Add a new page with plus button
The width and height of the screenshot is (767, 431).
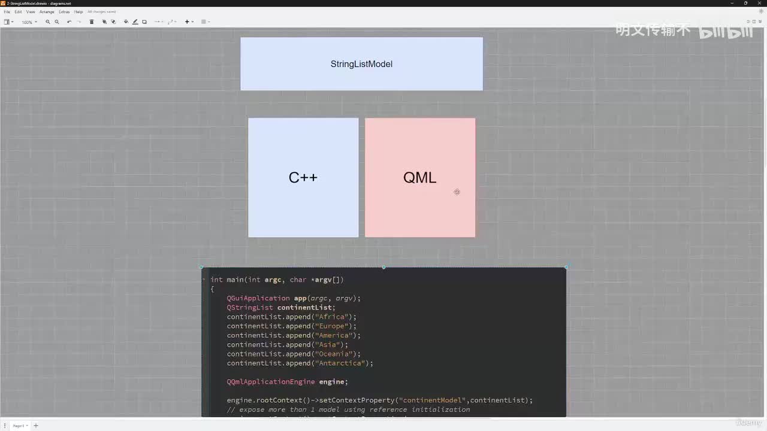pos(36,426)
